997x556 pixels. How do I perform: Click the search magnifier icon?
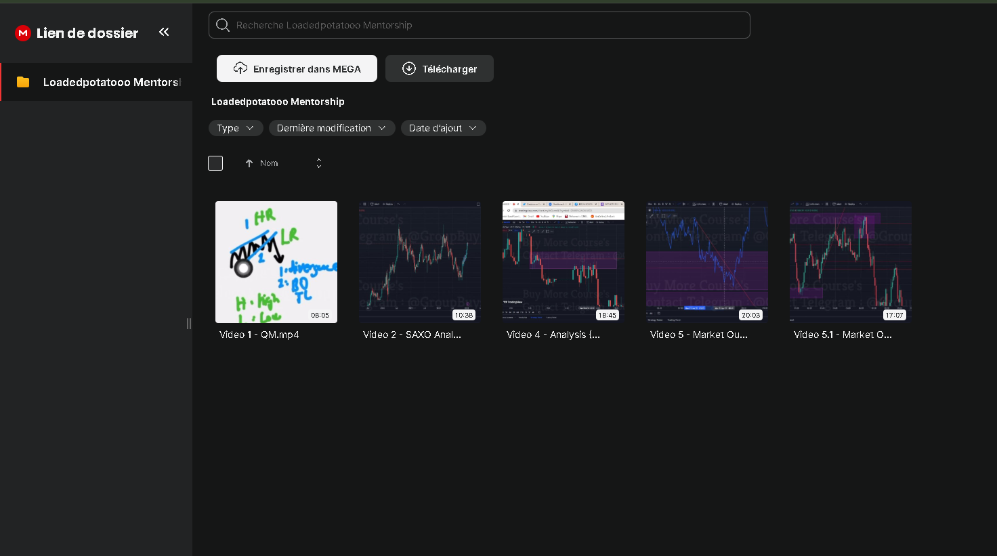click(x=223, y=25)
